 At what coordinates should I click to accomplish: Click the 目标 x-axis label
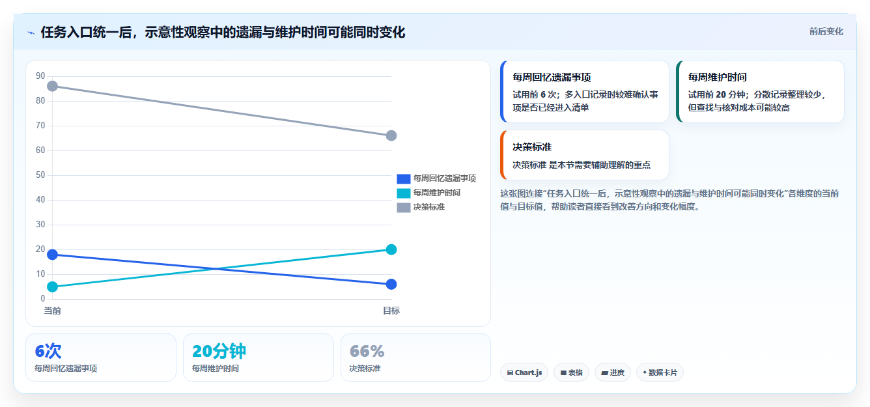(391, 311)
